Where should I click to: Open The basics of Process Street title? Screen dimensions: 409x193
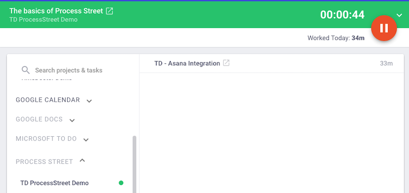click(x=56, y=11)
